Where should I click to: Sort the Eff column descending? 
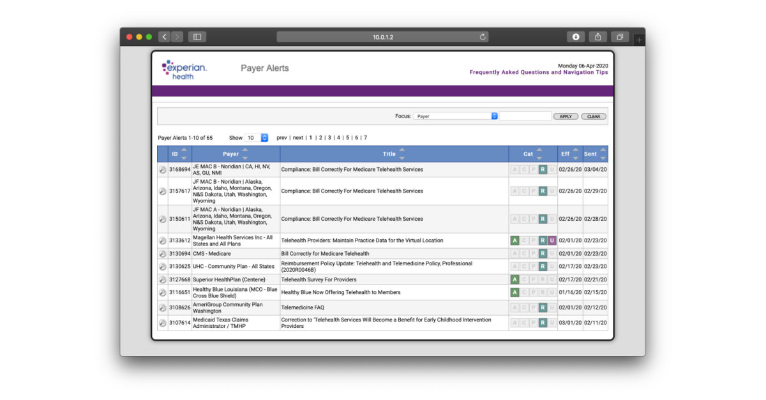click(576, 158)
